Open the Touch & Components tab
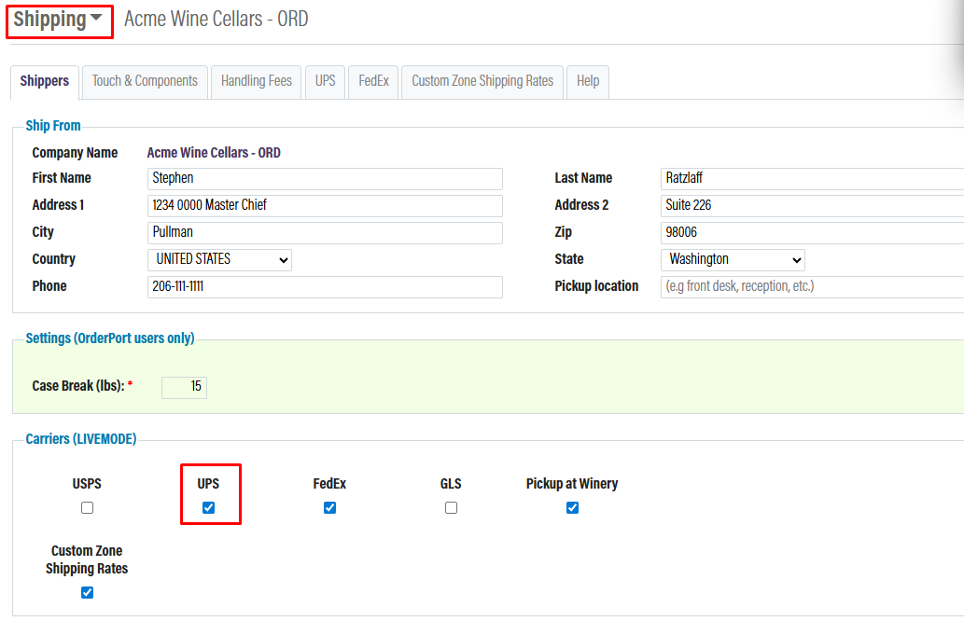Image resolution: width=964 pixels, height=621 pixels. click(x=145, y=82)
